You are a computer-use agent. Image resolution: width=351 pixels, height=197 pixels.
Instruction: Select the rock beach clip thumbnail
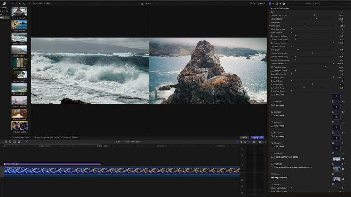(19, 12)
